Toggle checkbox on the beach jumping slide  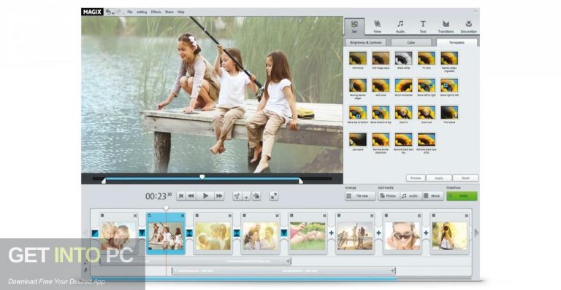coord(339,216)
